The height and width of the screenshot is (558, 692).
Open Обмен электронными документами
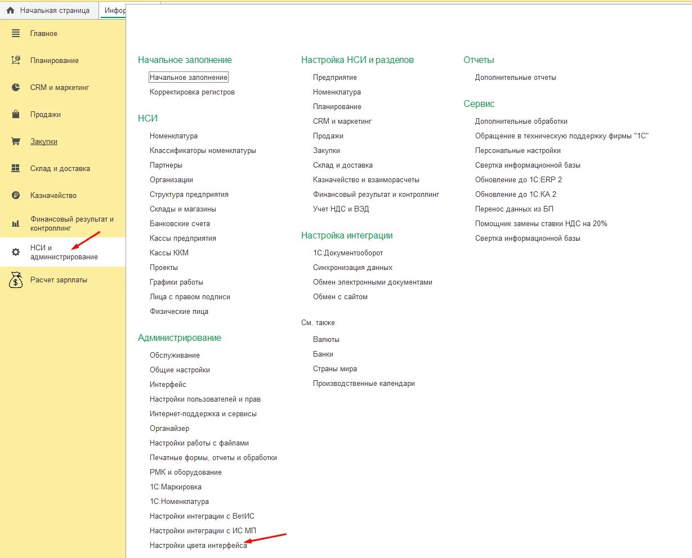tap(373, 282)
